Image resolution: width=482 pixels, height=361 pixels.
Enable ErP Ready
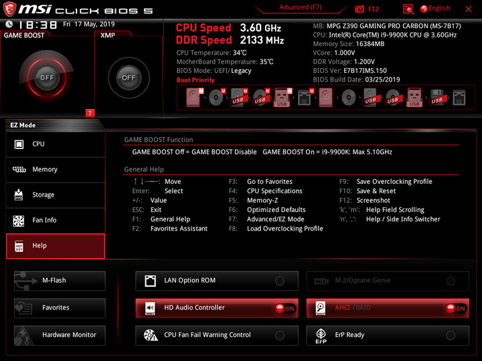tap(388, 335)
